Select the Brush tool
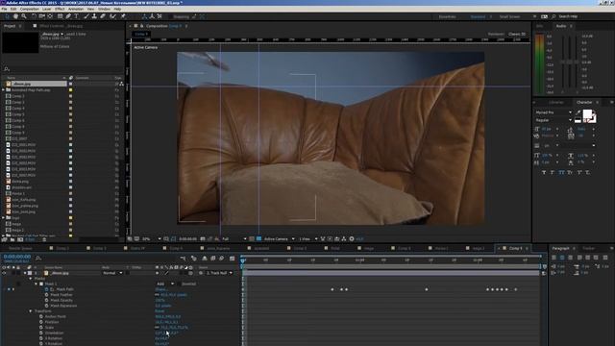This screenshot has height=346, width=615. coord(86,16)
